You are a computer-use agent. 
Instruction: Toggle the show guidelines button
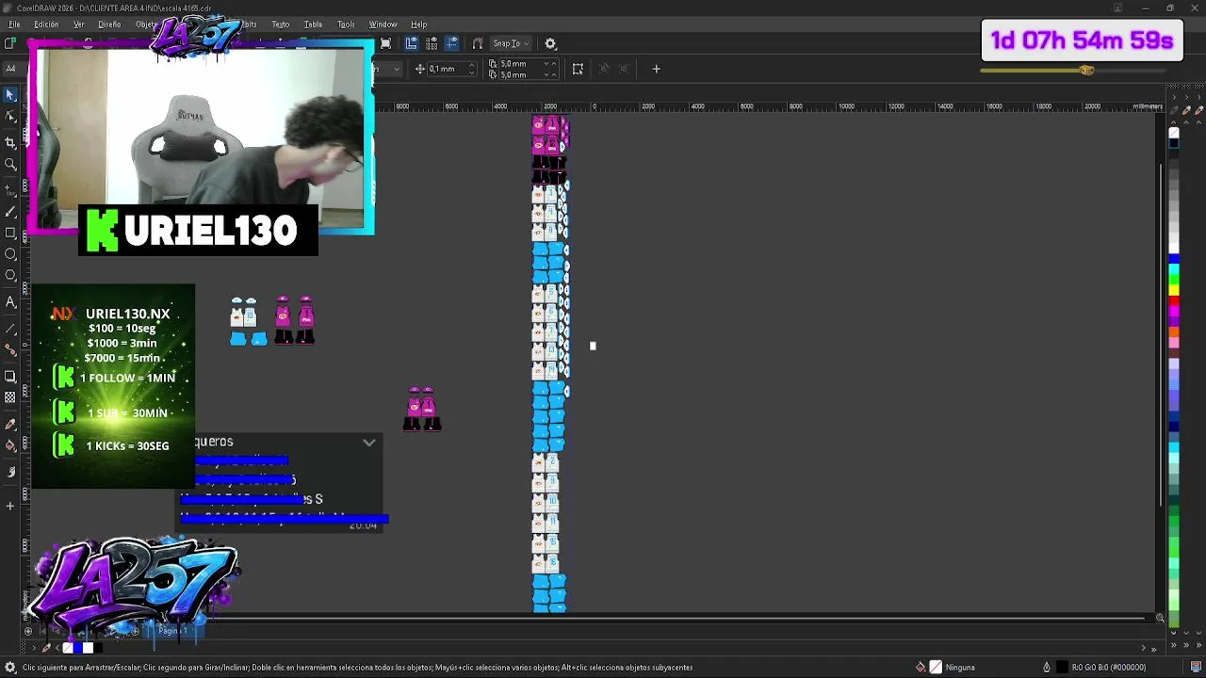(452, 43)
